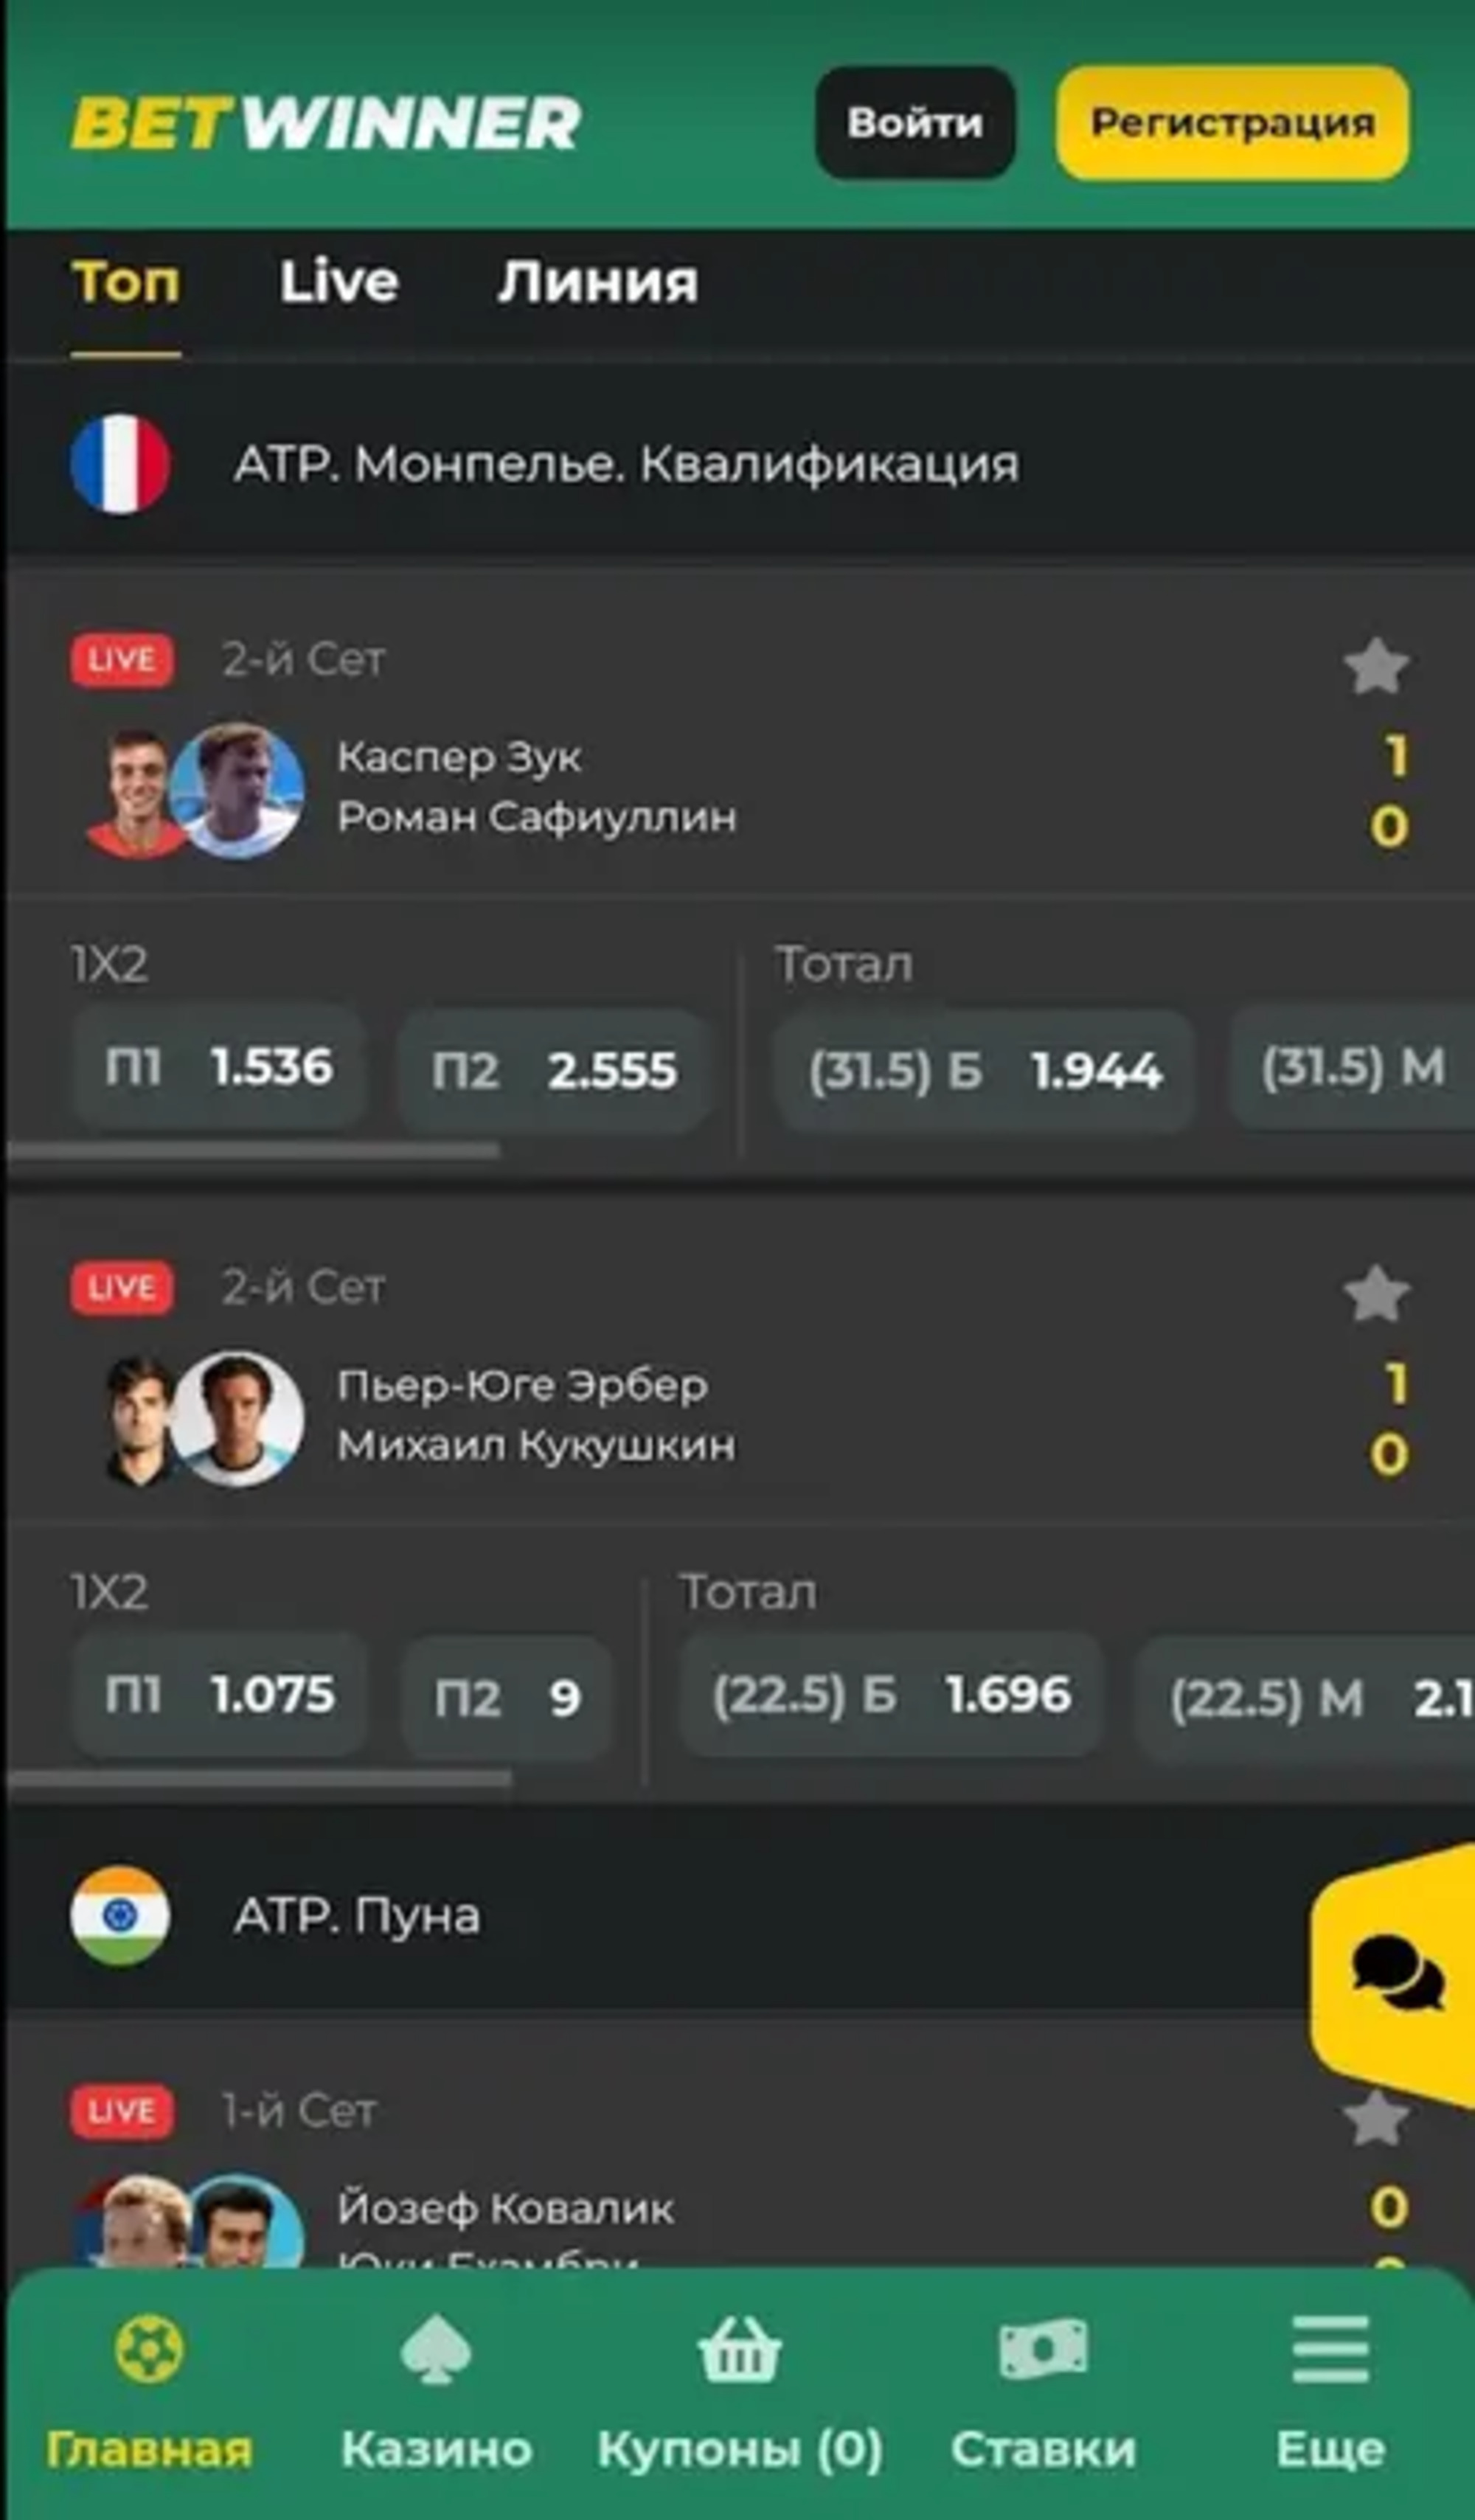Viewport: 1475px width, 2520px height.
Task: Select П1 odds 1.536
Action: [219, 1068]
